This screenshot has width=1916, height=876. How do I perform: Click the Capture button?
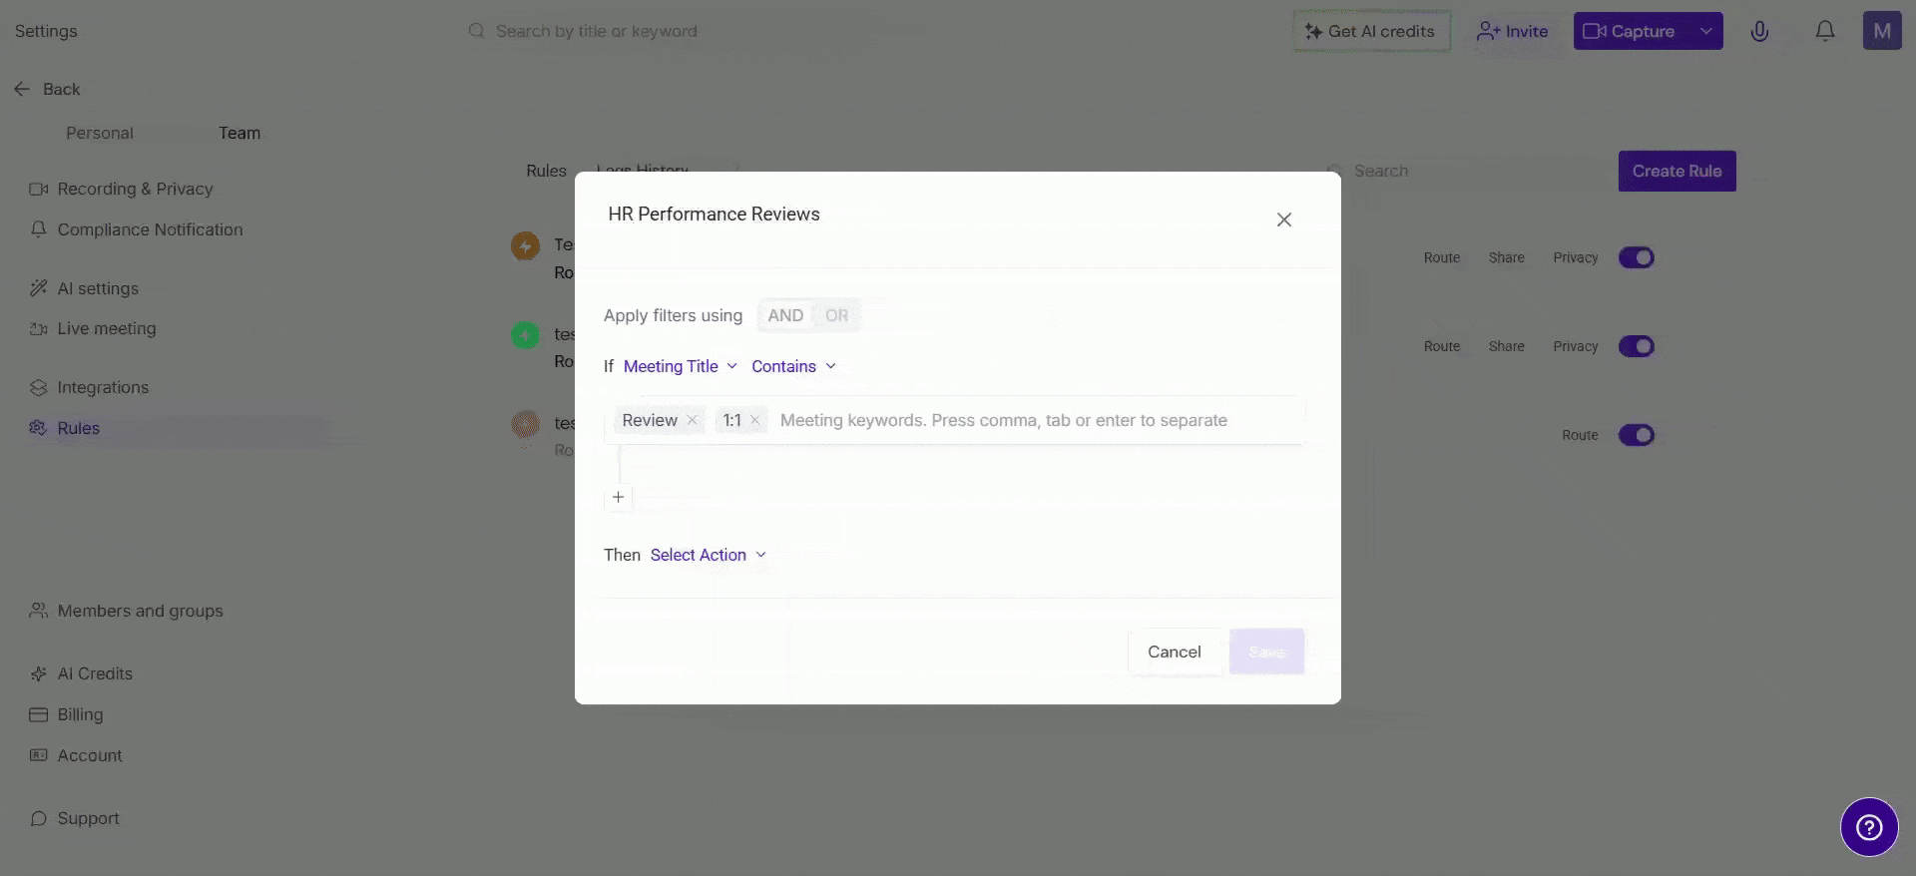click(1632, 31)
